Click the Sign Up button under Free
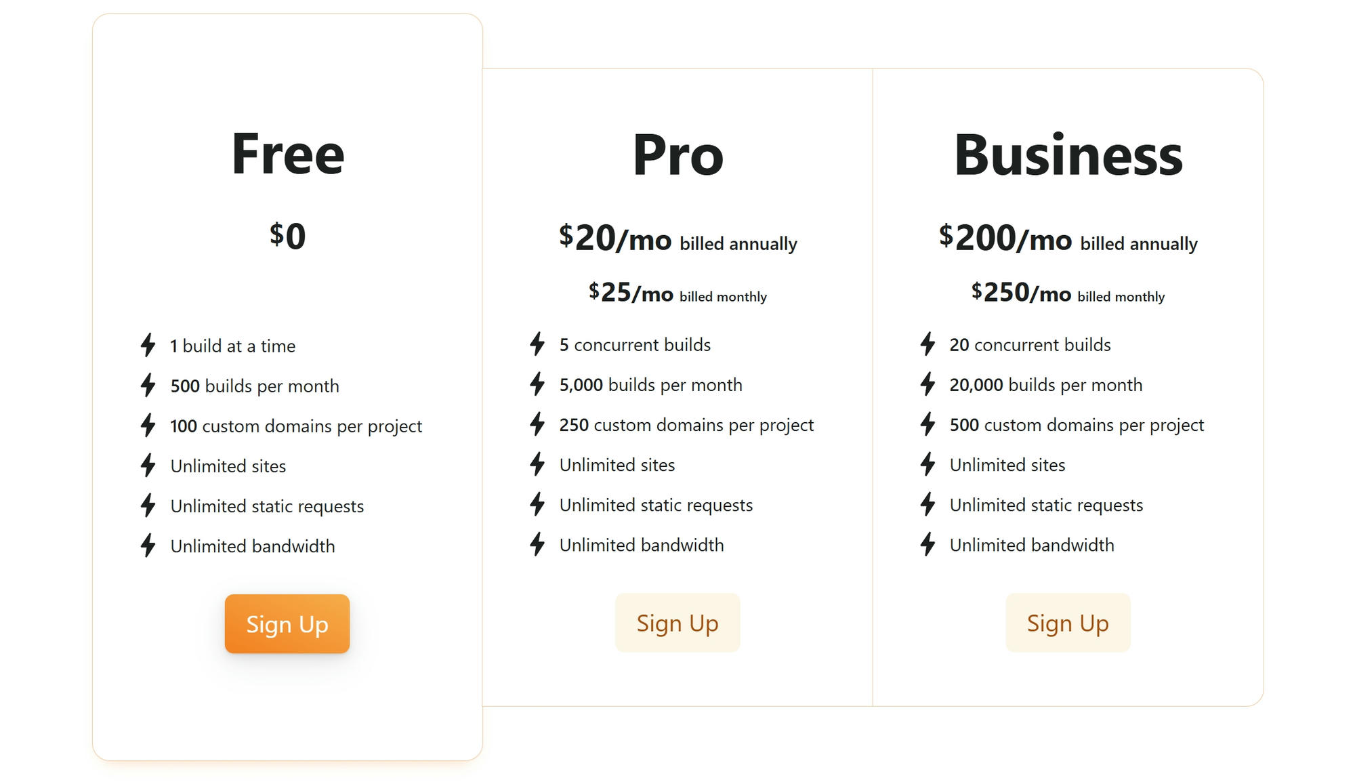This screenshot has height=782, width=1355. click(287, 624)
